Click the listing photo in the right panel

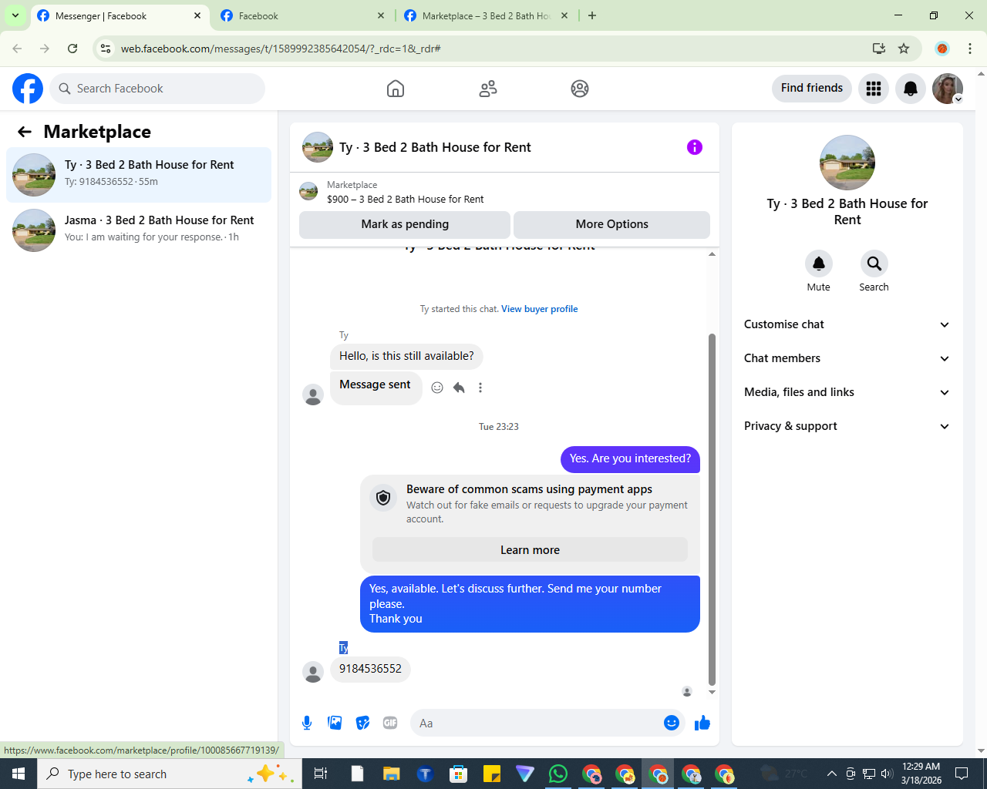(847, 163)
